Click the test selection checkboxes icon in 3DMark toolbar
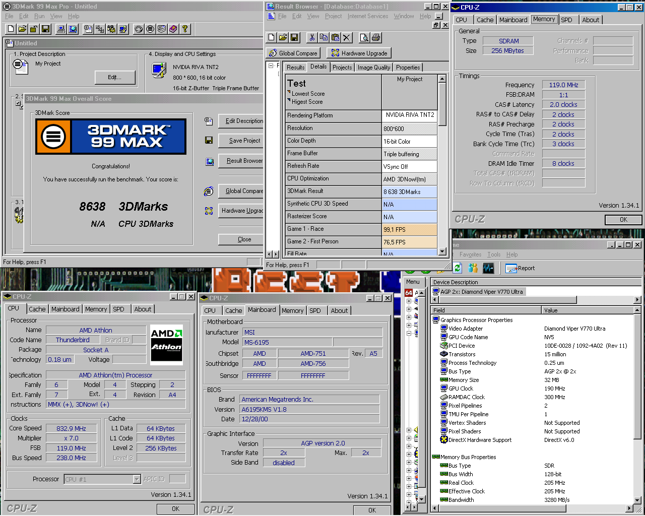 pos(100,29)
